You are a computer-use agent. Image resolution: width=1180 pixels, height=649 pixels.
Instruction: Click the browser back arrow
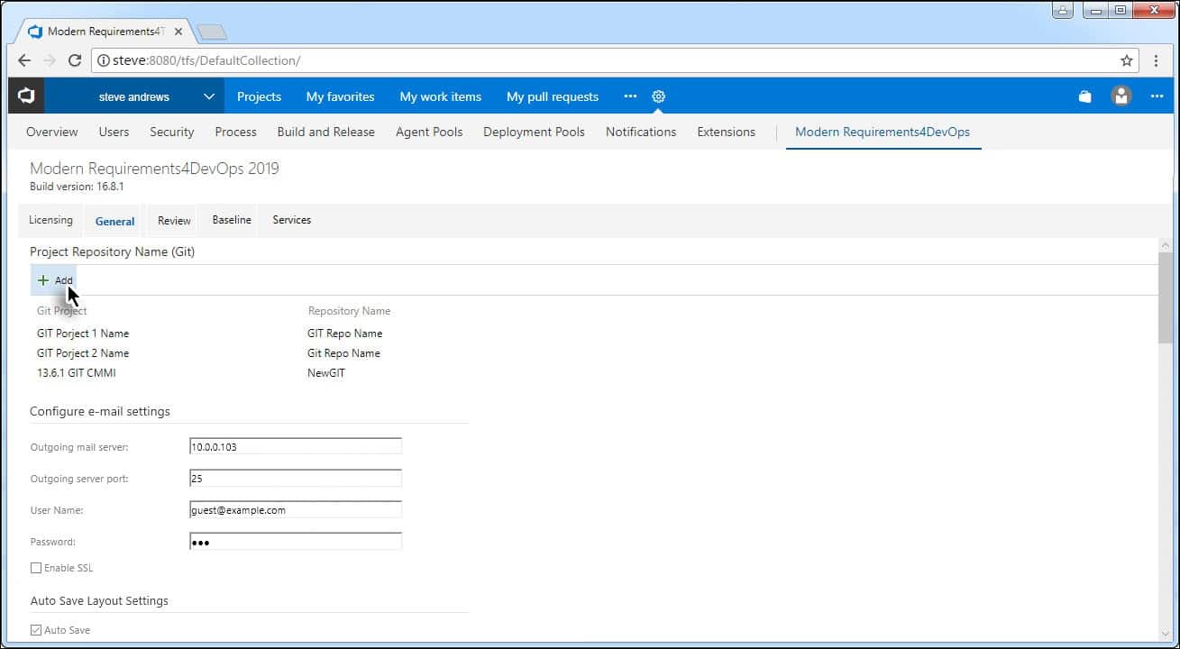point(24,60)
